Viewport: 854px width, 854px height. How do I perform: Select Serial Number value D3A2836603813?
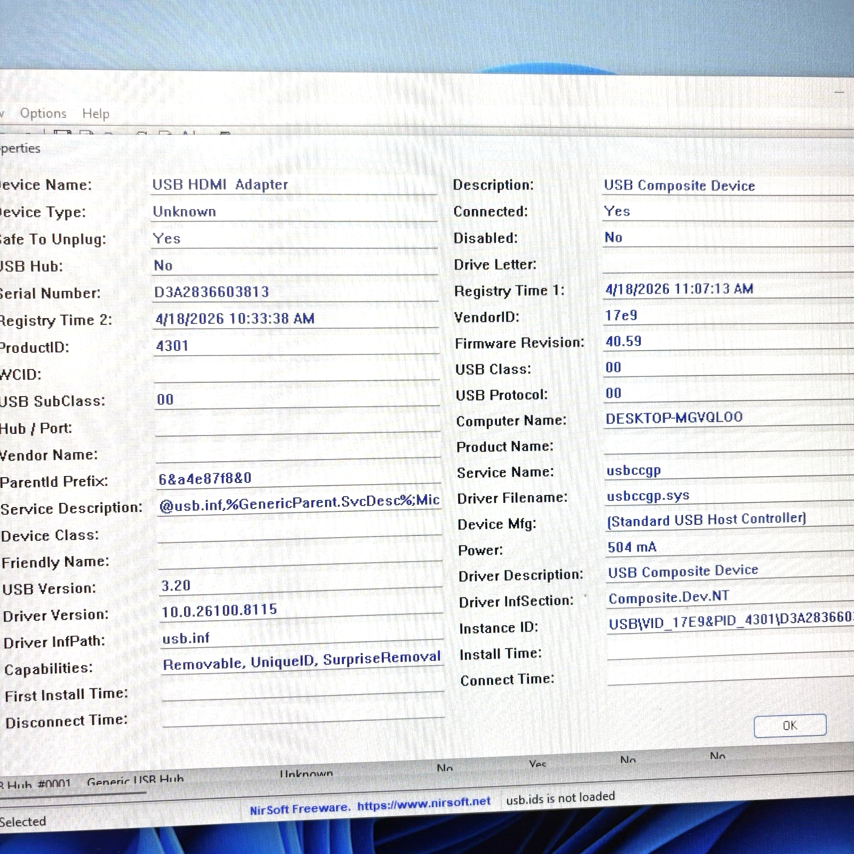click(x=296, y=292)
